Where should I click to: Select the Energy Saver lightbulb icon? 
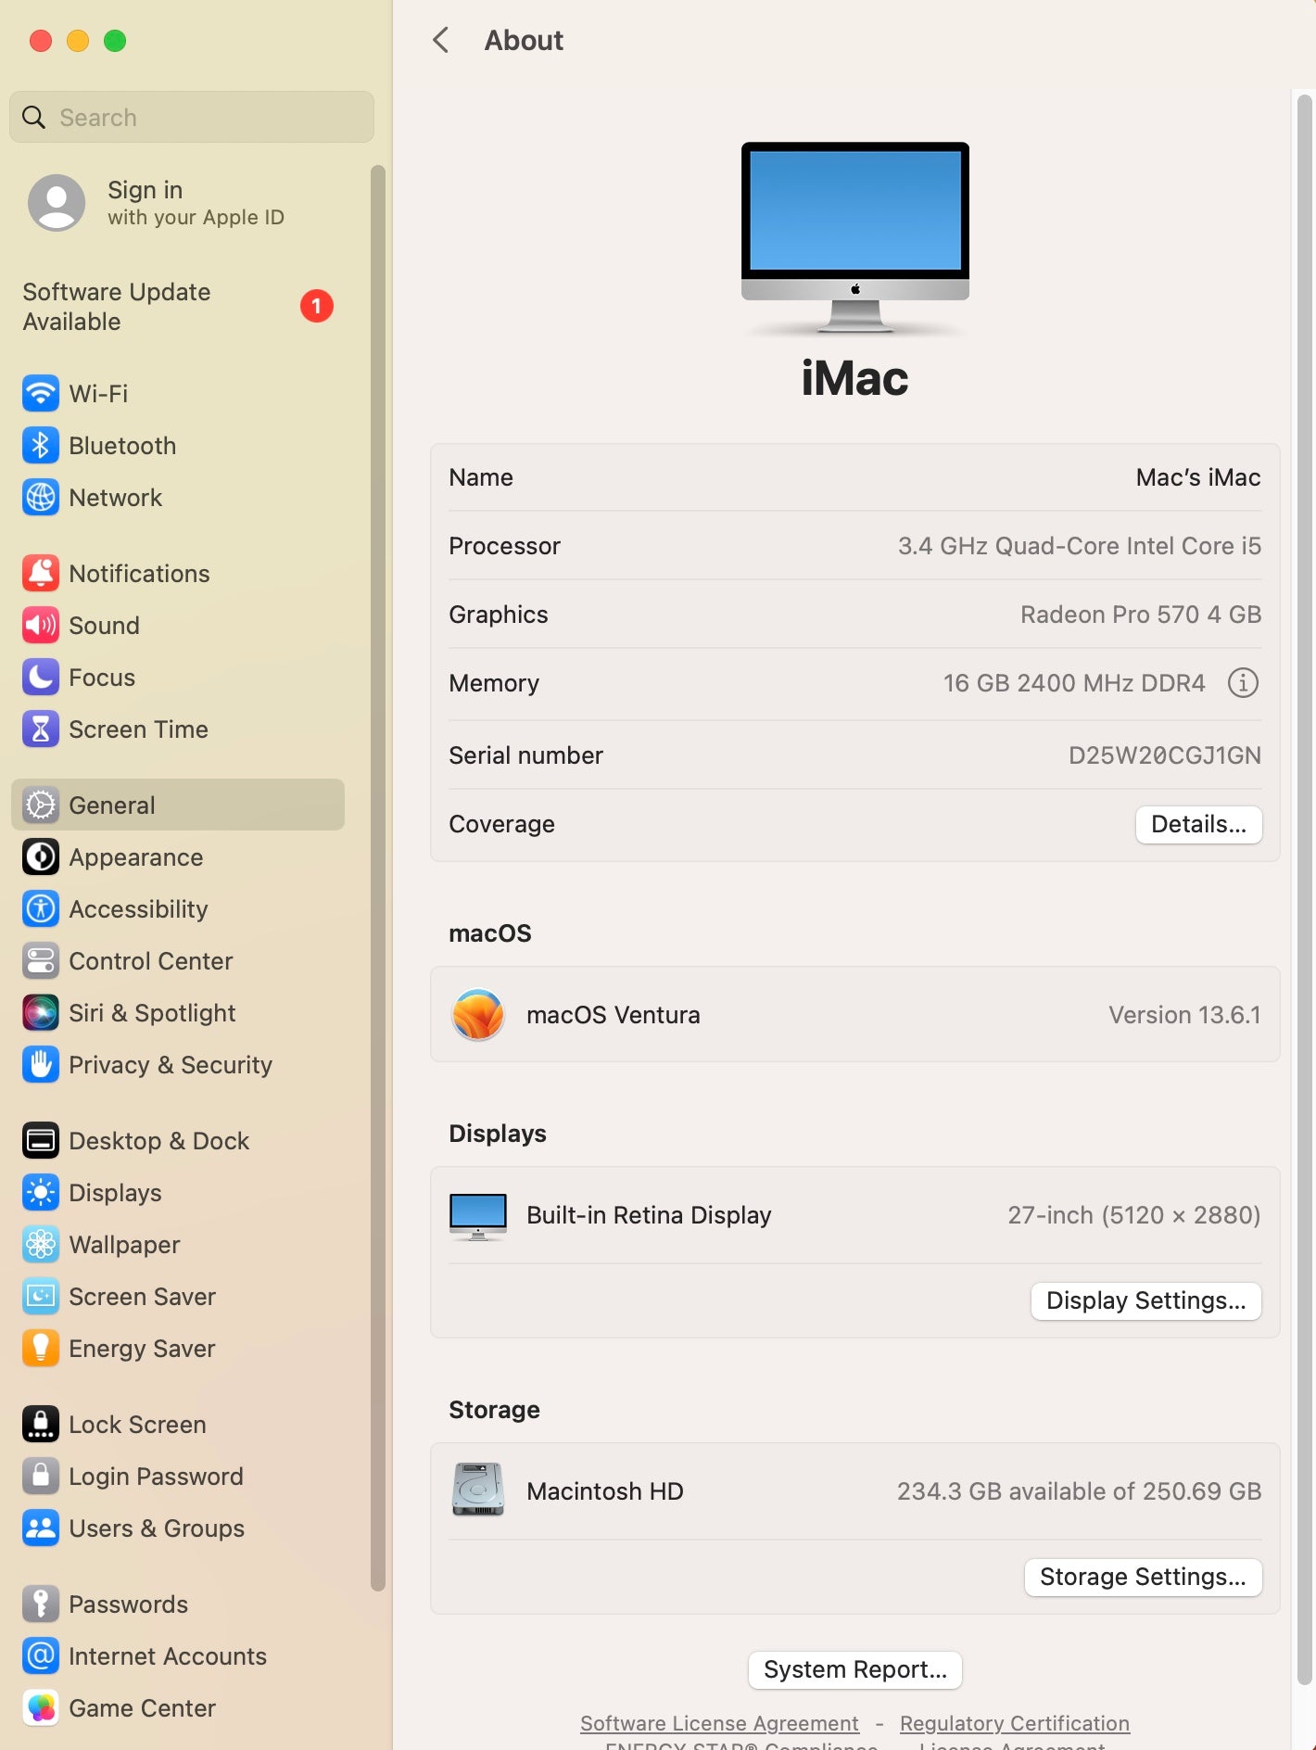41,1349
